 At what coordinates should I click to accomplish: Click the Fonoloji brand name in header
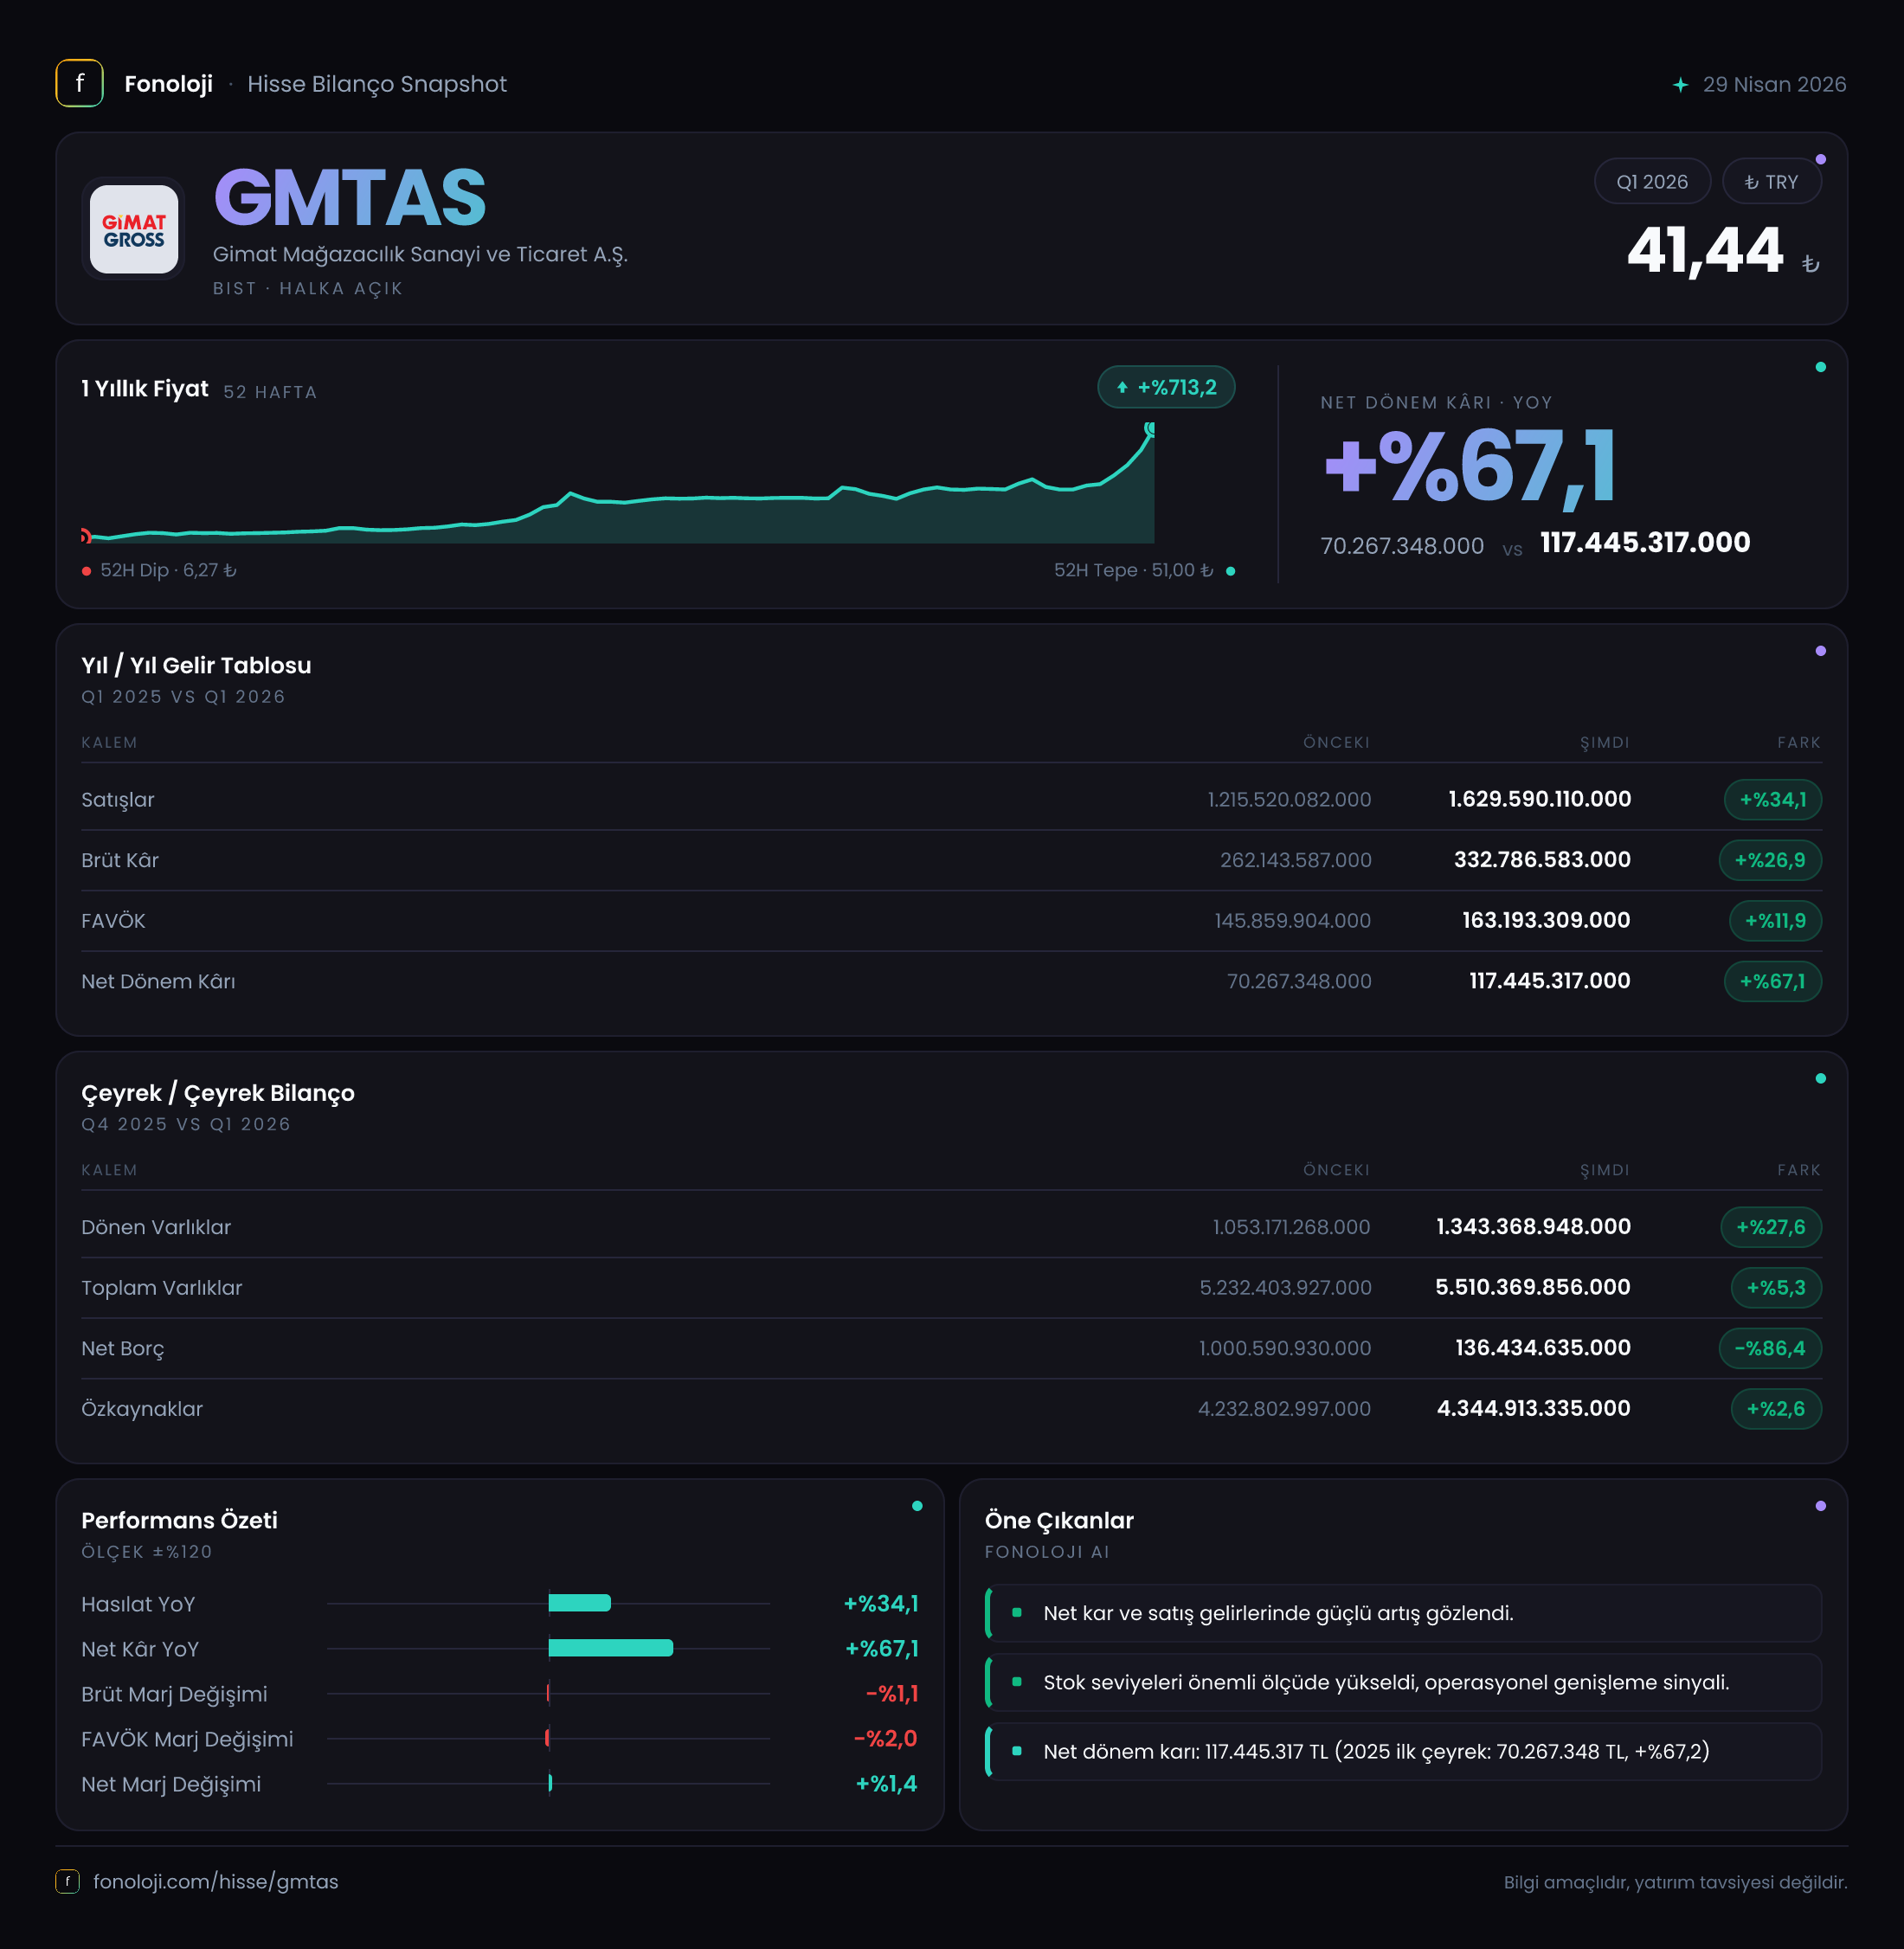tap(168, 84)
